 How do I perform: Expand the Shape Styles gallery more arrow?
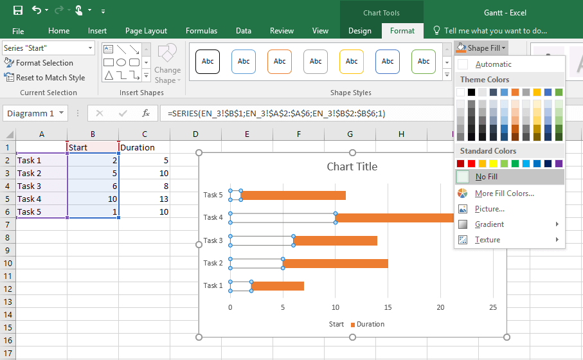(447, 75)
